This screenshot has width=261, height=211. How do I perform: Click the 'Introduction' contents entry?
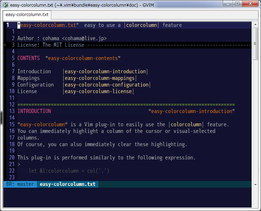coord(34,71)
